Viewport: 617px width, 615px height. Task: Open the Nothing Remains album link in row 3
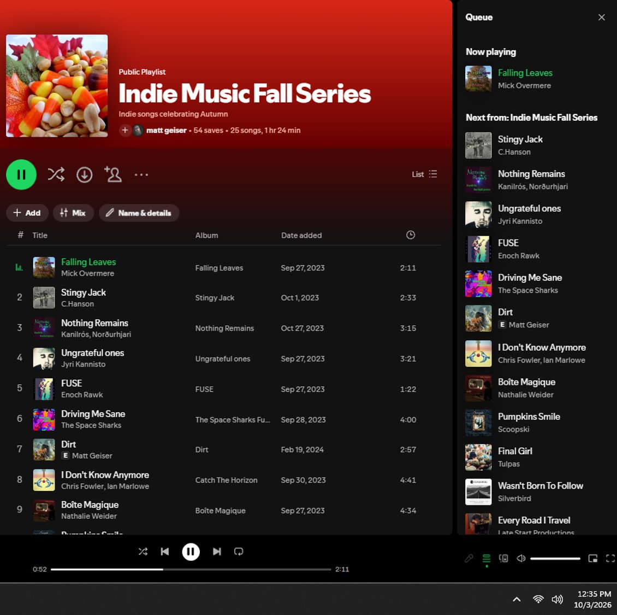[224, 328]
